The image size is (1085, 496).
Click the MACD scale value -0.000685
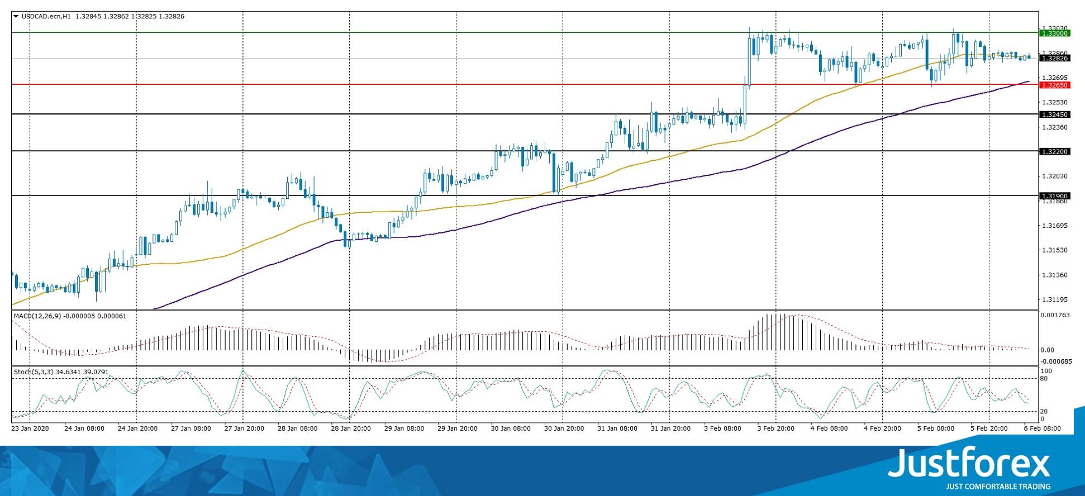(x=1056, y=361)
